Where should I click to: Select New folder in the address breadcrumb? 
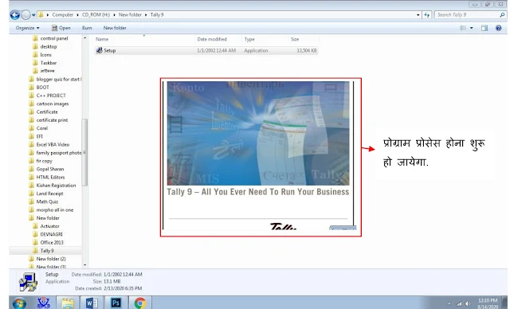(x=130, y=14)
